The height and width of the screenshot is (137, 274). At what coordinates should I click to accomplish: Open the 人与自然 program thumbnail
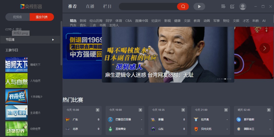click(x=16, y=81)
